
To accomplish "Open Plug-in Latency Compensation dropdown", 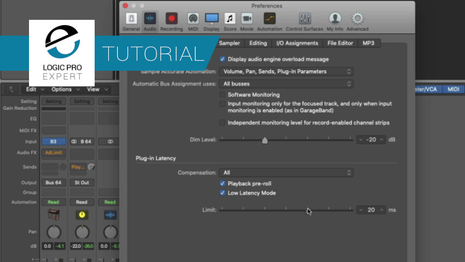I will (286, 173).
